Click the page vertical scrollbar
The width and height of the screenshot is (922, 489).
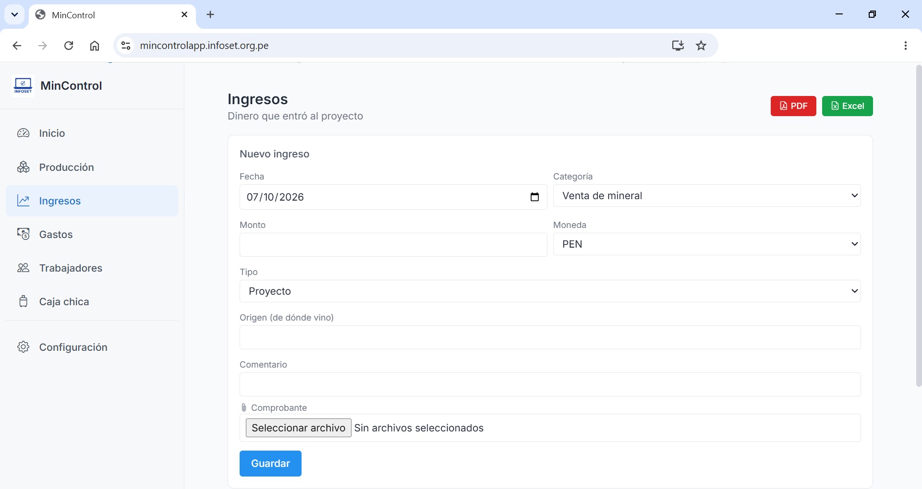919,226
